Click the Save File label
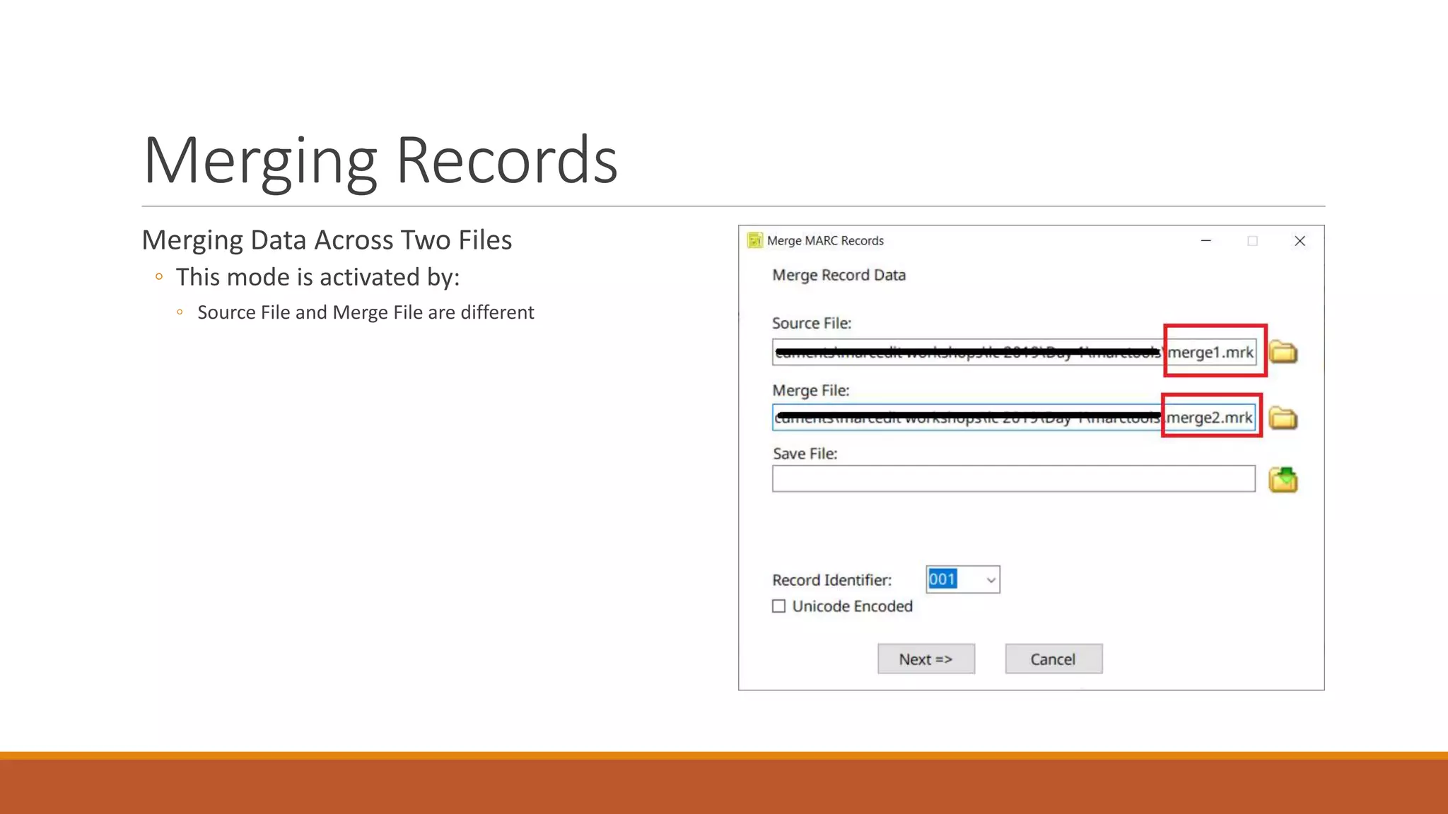This screenshot has width=1448, height=814. pos(805,454)
